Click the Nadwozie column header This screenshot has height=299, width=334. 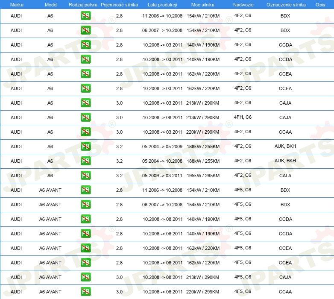(243, 5)
